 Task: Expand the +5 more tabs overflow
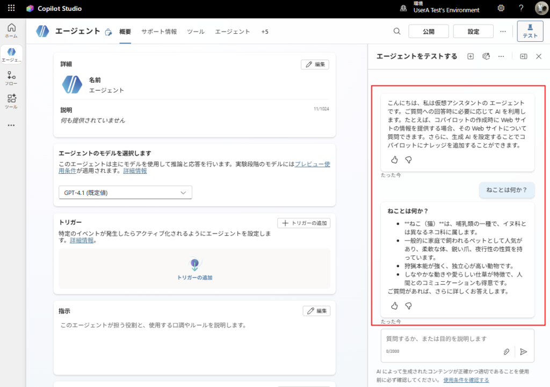tap(265, 32)
